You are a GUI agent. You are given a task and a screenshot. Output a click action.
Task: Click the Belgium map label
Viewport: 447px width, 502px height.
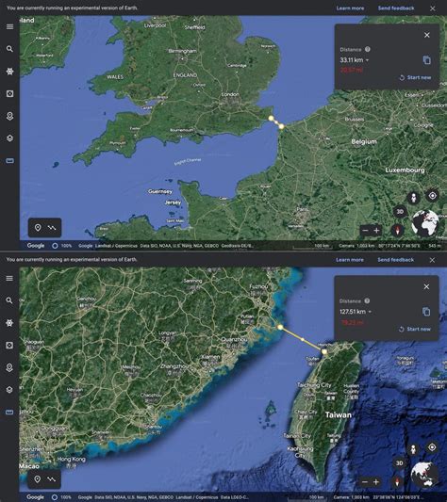point(364,141)
